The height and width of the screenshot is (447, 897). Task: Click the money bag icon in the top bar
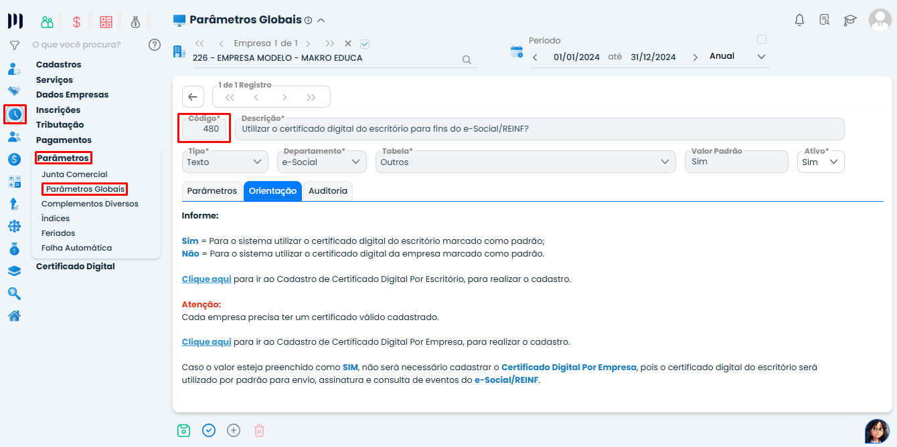pos(136,21)
